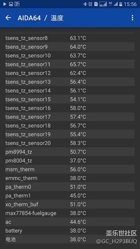Tap the SIM card 1 indicator icon
This screenshot has height=249, width=140.
(x=96, y=4)
